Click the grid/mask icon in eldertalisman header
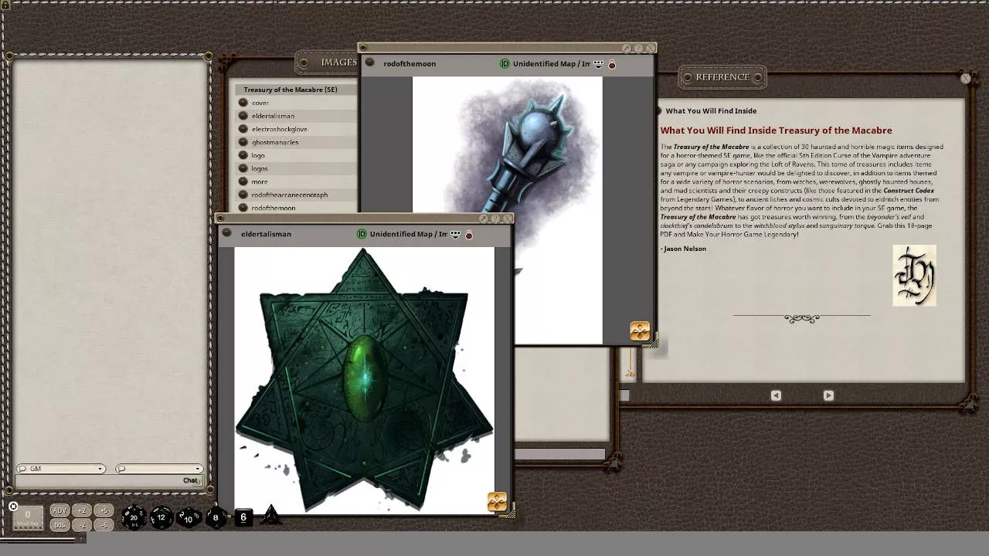 pos(455,234)
